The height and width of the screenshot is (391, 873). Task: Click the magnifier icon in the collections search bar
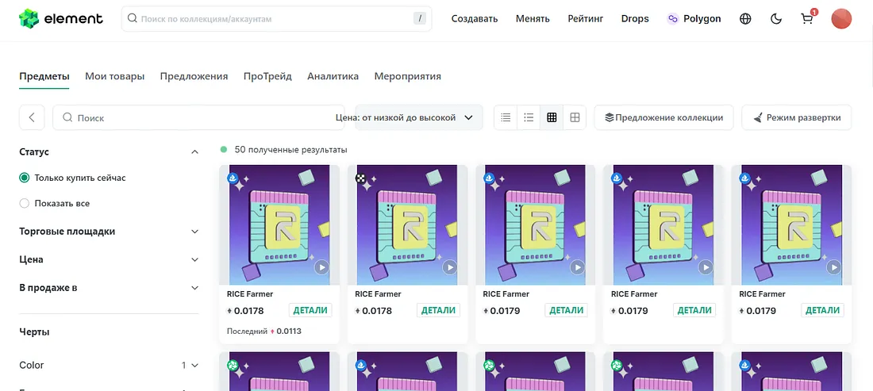click(x=133, y=18)
